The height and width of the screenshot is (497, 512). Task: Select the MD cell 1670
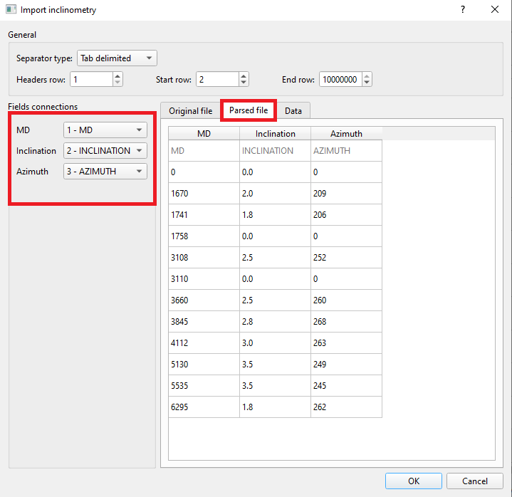tap(204, 193)
